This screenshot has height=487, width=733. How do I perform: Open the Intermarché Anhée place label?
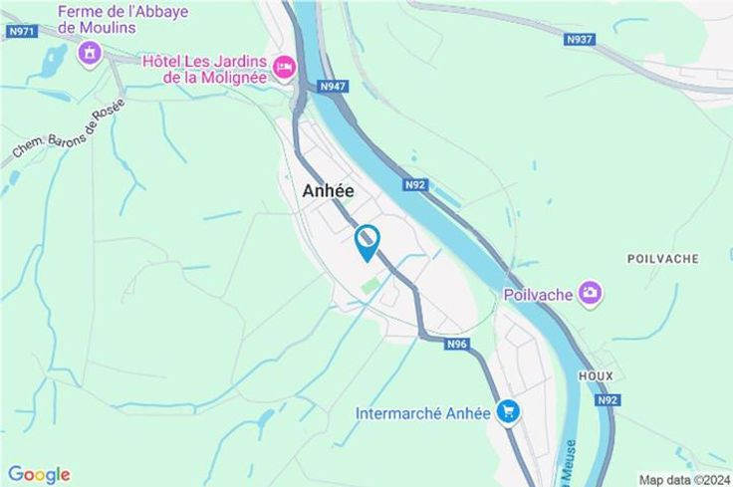point(423,413)
